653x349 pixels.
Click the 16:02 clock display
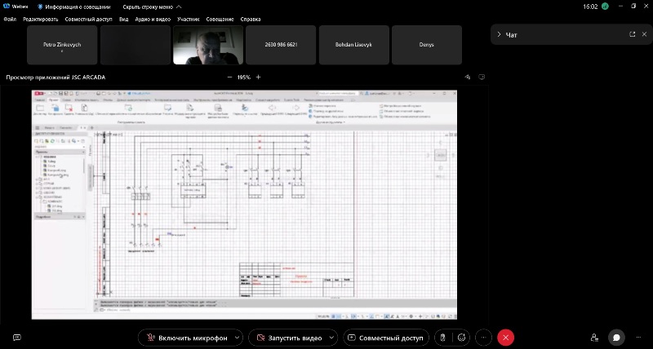pyautogui.click(x=590, y=7)
